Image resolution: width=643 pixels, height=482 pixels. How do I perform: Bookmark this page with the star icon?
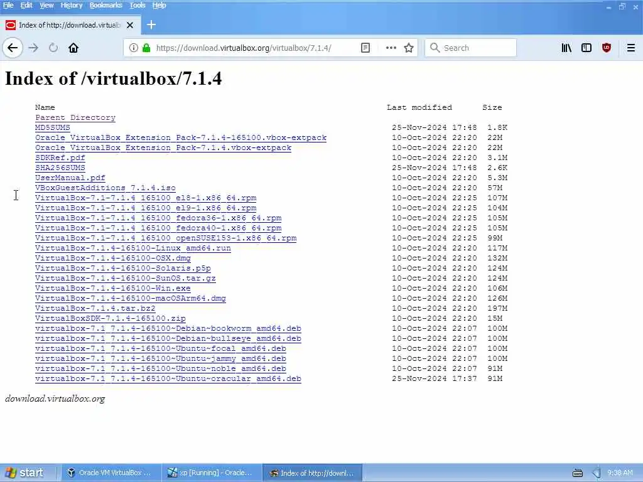pos(409,48)
